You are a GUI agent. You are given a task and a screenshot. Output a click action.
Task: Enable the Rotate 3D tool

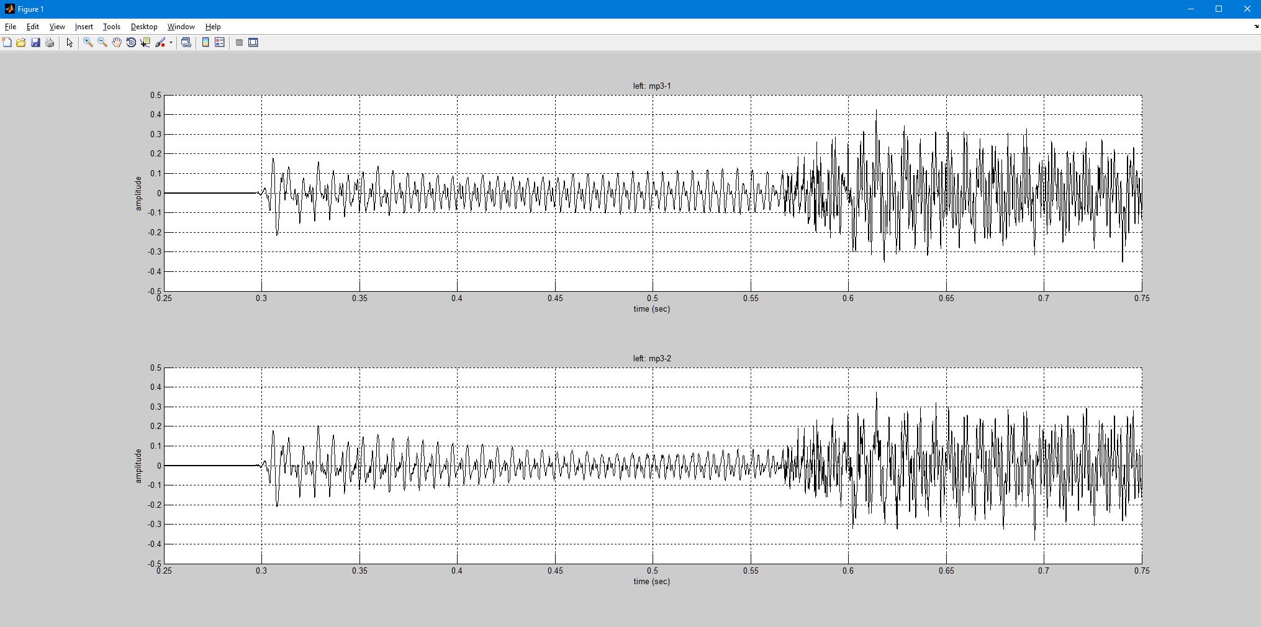(131, 42)
